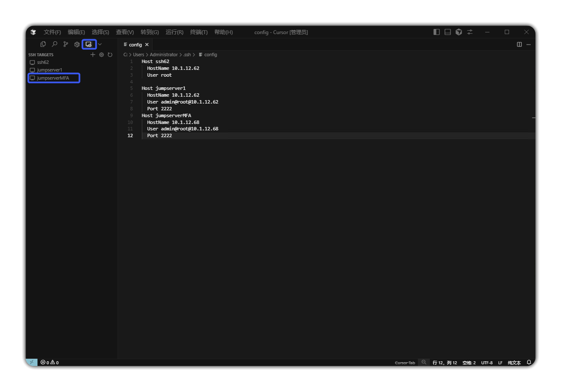Open the 文件(F) menu
The width and height of the screenshot is (561, 383).
pyautogui.click(x=52, y=32)
